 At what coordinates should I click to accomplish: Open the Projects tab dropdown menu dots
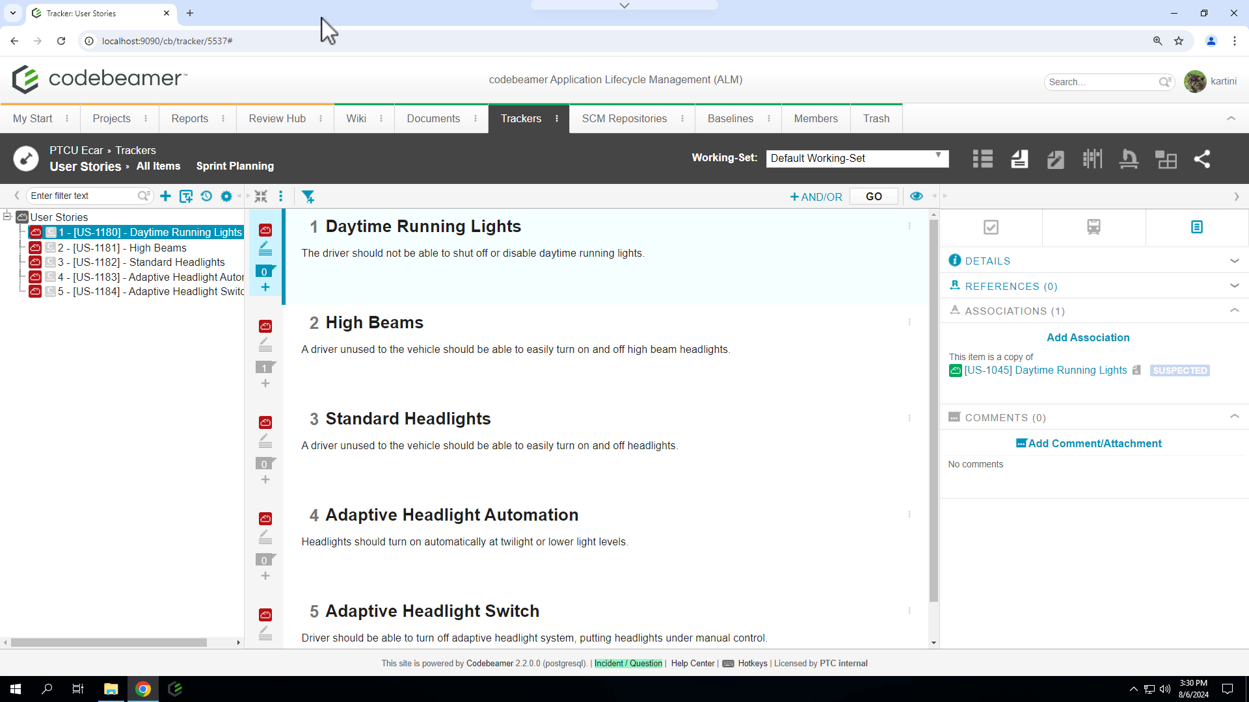coord(146,119)
